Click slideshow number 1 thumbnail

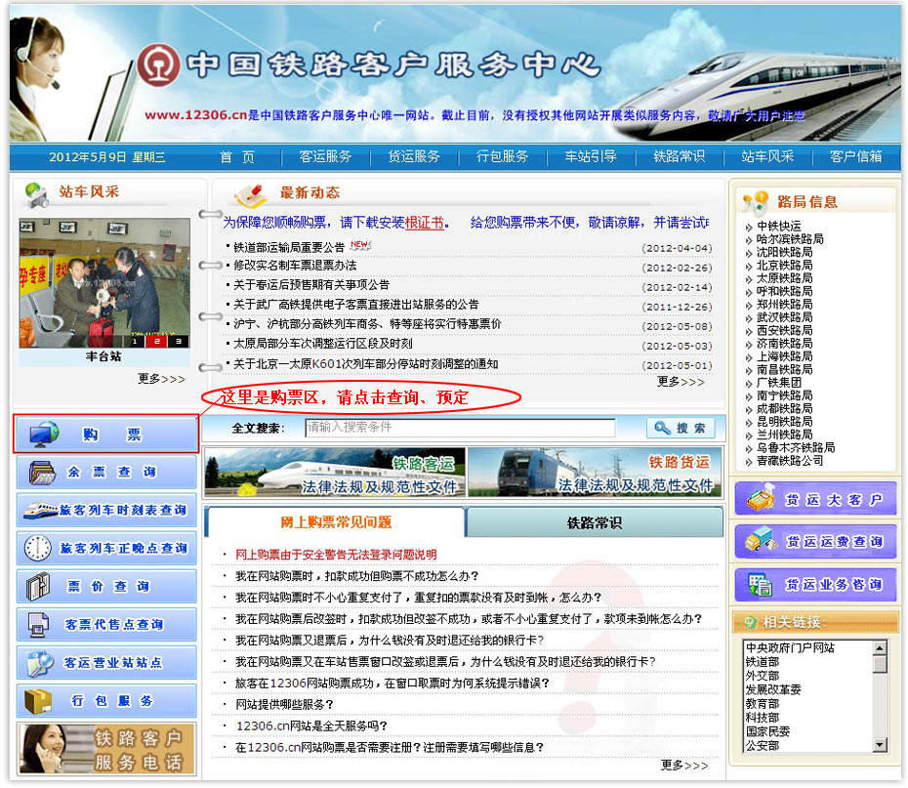135,341
